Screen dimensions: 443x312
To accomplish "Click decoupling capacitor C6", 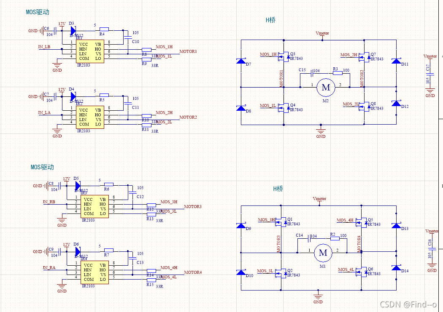I will click(x=55, y=31).
